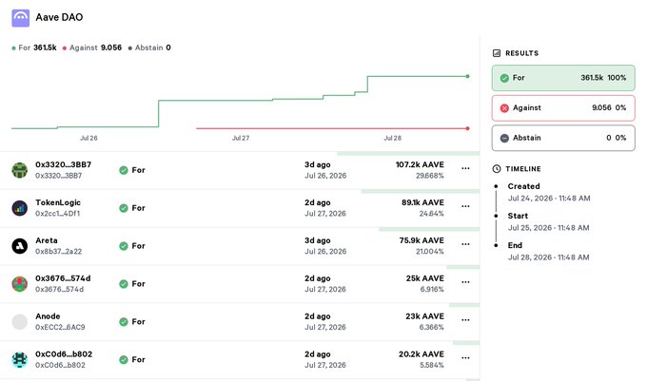The width and height of the screenshot is (647, 381).
Task: Toggle the Abstain series in chart legend
Action: (149, 48)
